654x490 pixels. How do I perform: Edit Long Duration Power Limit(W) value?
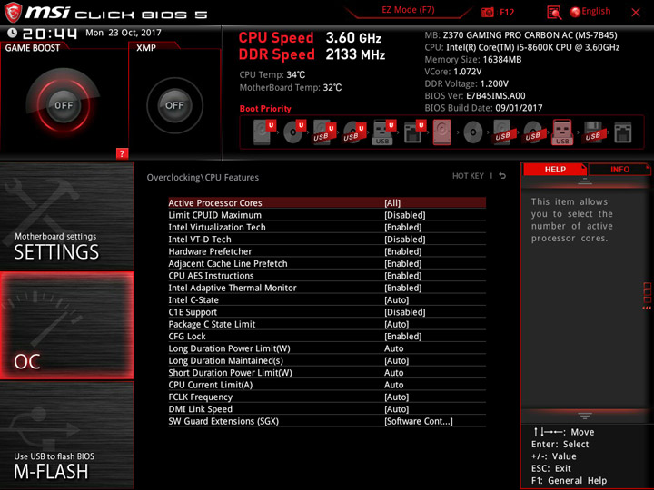click(327, 348)
